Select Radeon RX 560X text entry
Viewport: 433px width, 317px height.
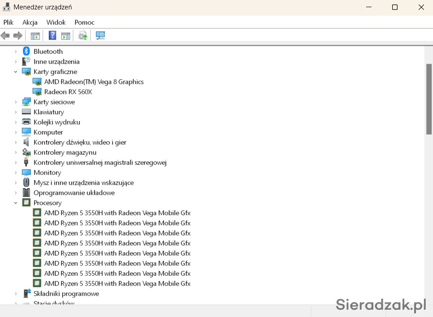[68, 92]
